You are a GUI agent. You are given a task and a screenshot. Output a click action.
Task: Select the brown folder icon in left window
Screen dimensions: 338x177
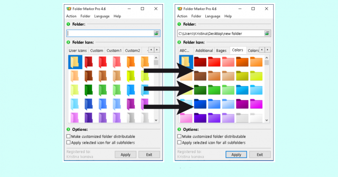[x=89, y=76]
